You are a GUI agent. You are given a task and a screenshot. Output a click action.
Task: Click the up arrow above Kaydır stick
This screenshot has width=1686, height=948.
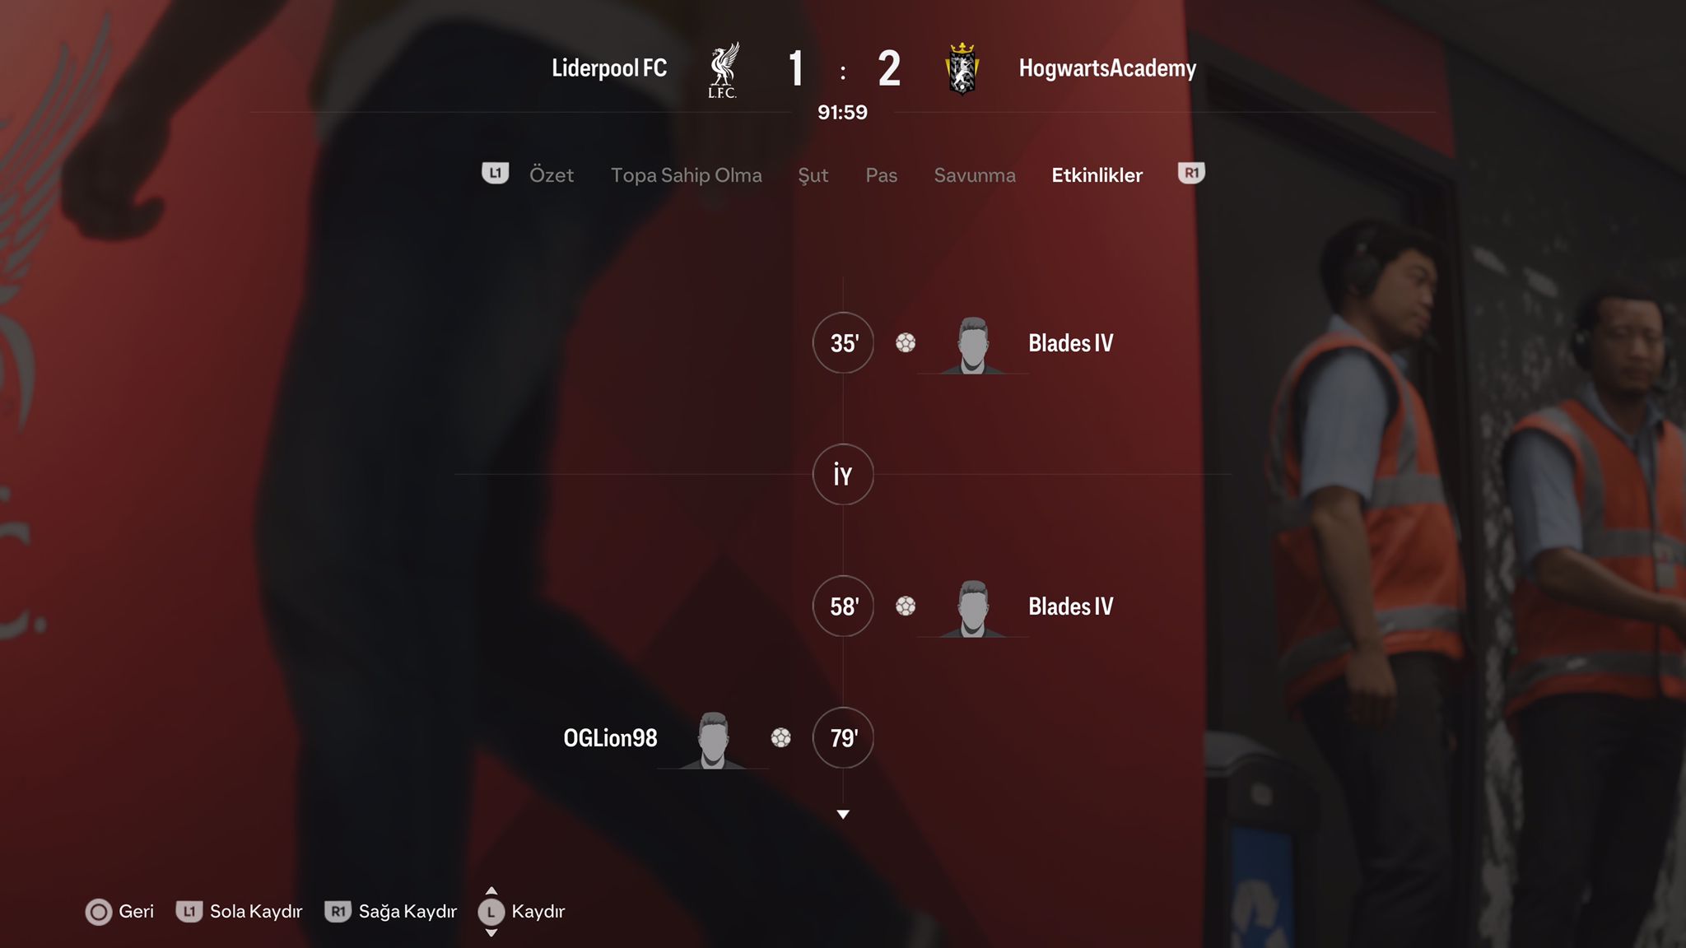[x=491, y=891]
